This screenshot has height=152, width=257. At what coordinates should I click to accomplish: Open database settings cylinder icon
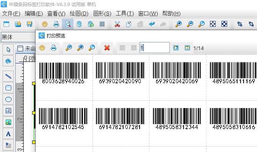[x=79, y=24]
